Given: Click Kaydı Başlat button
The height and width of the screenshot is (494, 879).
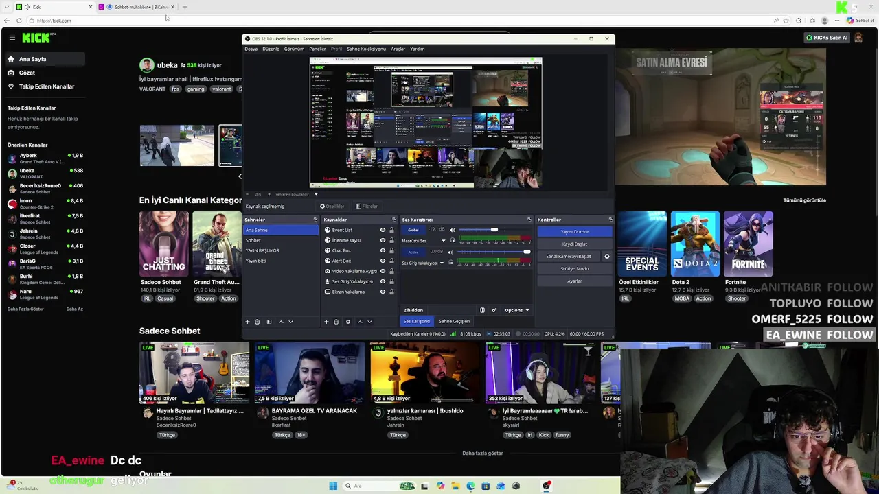Looking at the screenshot, I should tap(574, 244).
